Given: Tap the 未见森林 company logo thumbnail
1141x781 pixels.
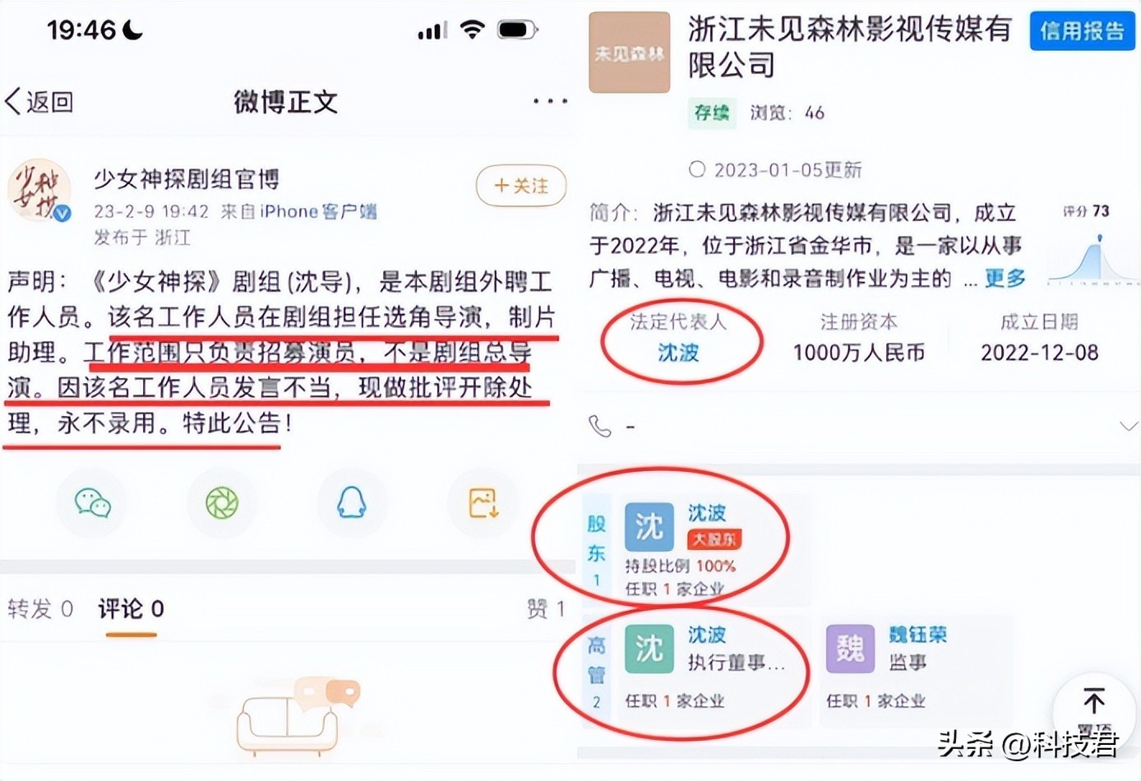Looking at the screenshot, I should point(630,52).
